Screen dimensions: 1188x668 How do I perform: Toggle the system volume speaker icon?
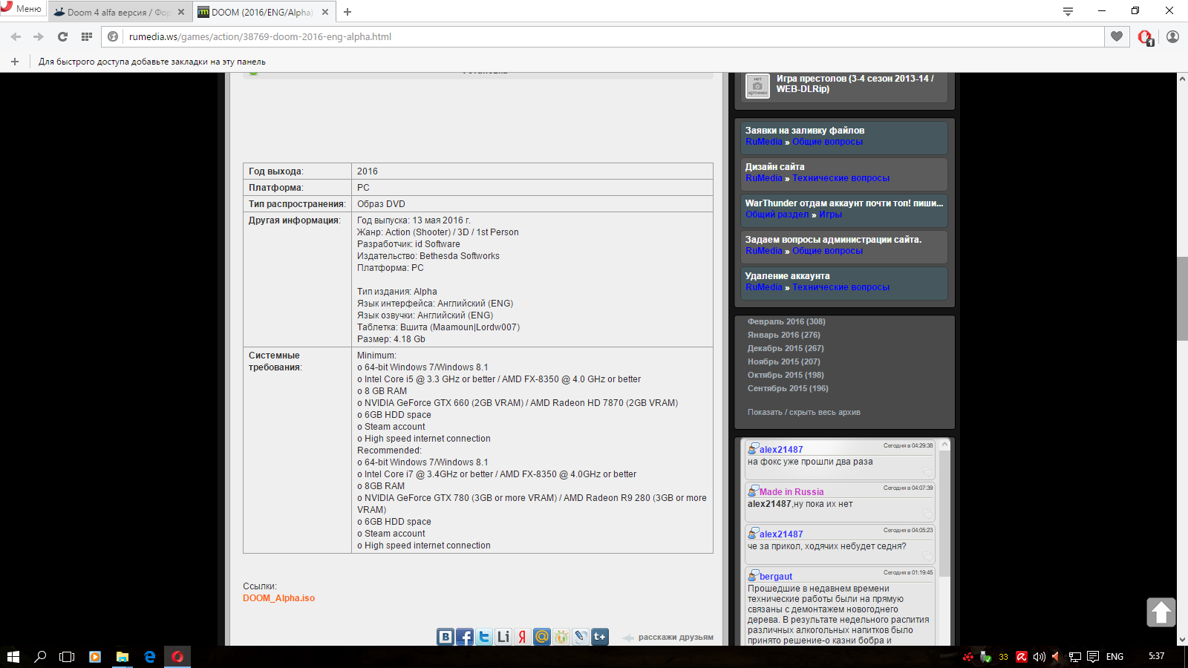click(x=1039, y=657)
